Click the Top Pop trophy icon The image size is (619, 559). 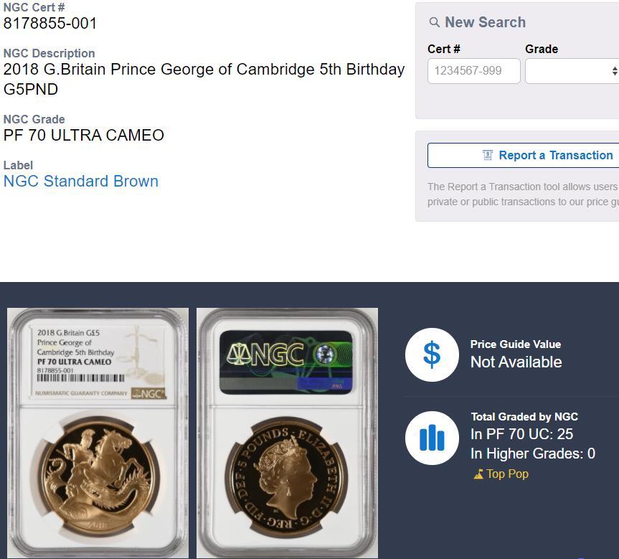click(x=478, y=474)
